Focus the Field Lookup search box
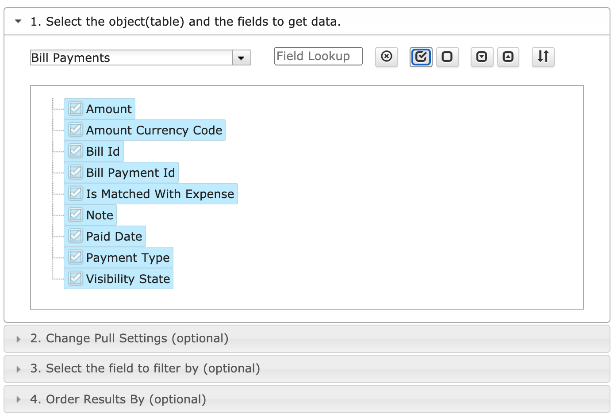The image size is (614, 414). click(318, 56)
